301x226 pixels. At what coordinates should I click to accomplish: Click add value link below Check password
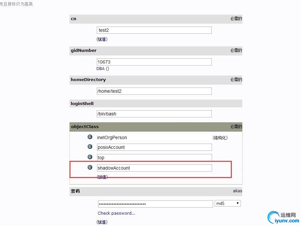pyautogui.click(x=102, y=222)
